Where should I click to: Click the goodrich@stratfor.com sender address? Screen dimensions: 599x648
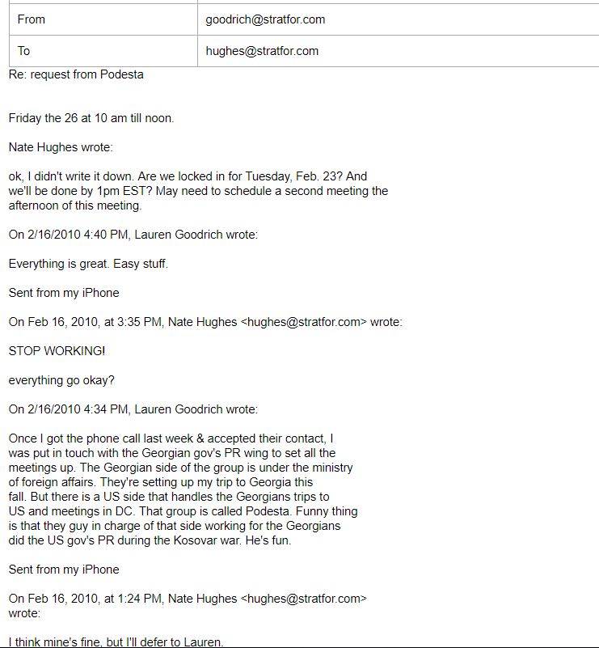265,19
